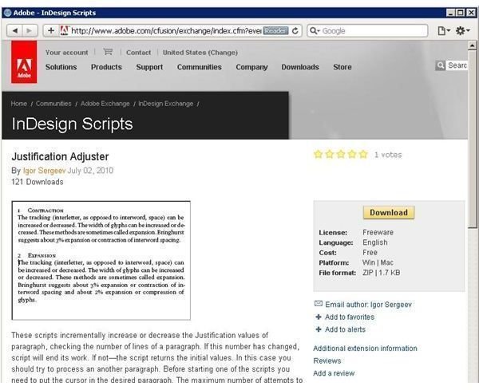This screenshot has width=479, height=390.
Task: Click the URL address field
Action: (x=166, y=31)
